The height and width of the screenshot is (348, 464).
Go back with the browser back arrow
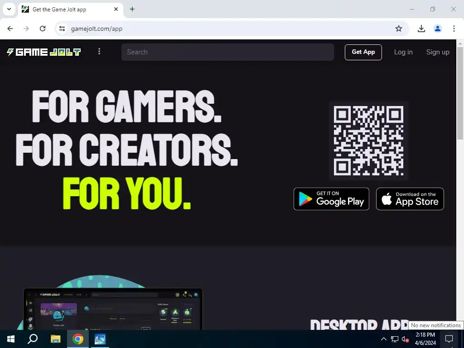[x=10, y=29]
